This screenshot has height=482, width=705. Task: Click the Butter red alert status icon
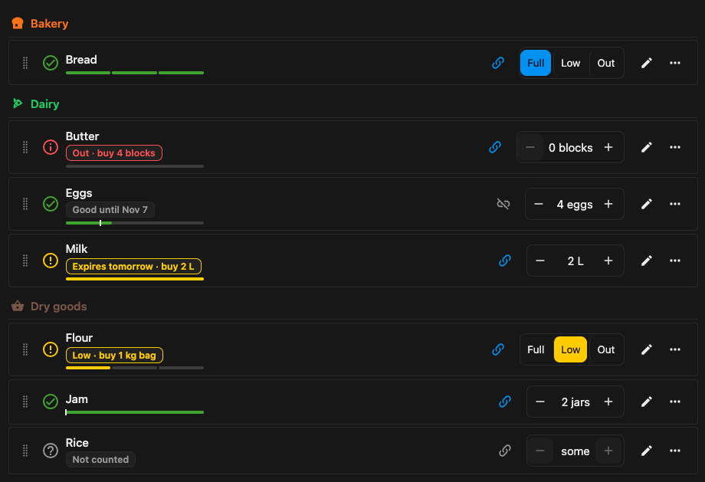point(51,147)
